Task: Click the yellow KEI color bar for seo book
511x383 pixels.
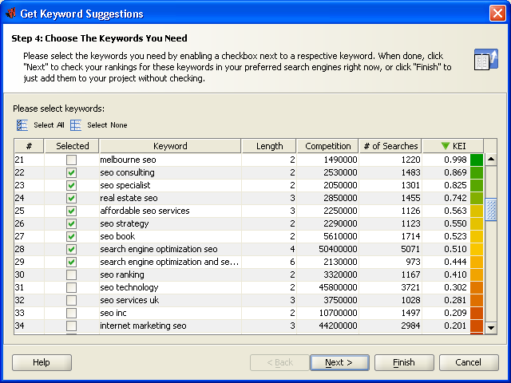Action: click(x=477, y=236)
